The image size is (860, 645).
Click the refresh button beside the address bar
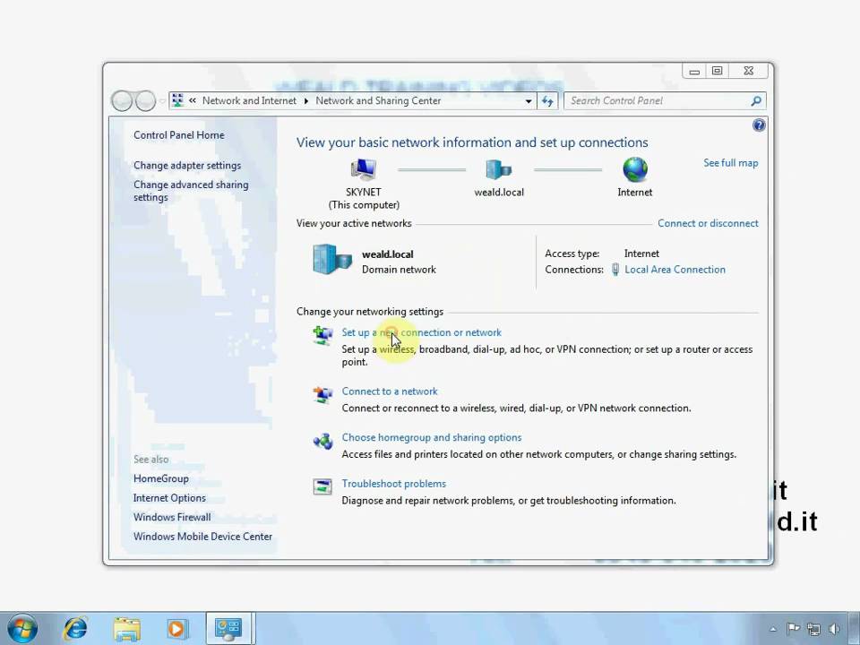pyautogui.click(x=548, y=101)
